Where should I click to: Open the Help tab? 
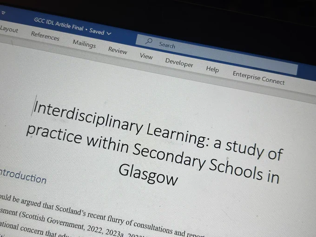click(212, 69)
